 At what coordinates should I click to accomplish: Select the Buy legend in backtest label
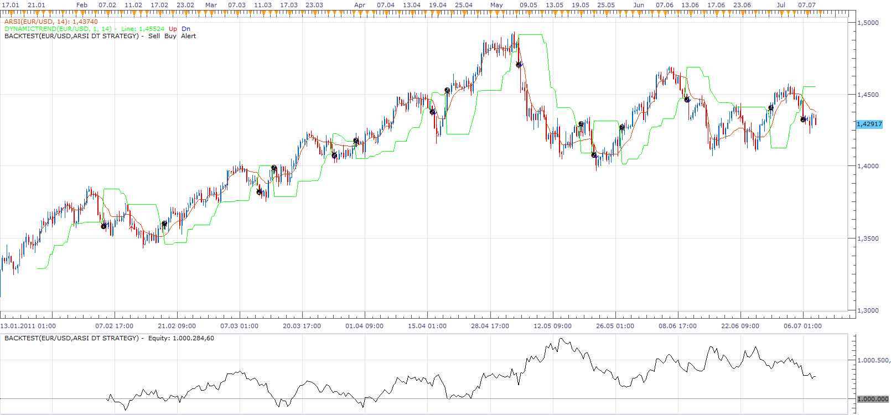pos(170,36)
